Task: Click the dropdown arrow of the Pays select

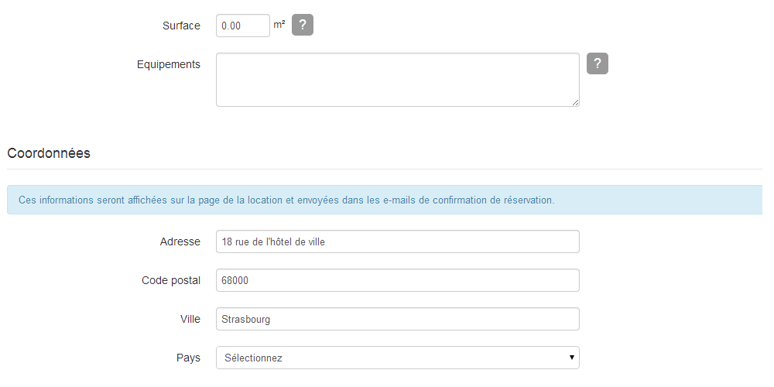Action: [572, 358]
